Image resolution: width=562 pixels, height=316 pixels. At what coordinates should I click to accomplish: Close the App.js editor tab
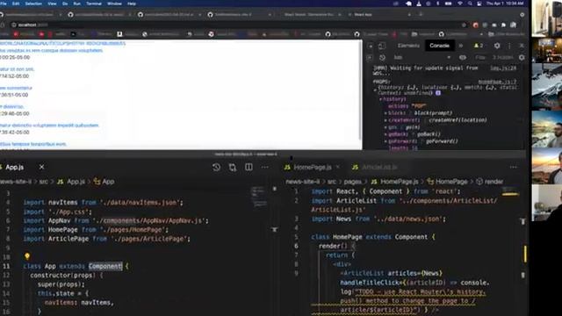tap(41, 167)
